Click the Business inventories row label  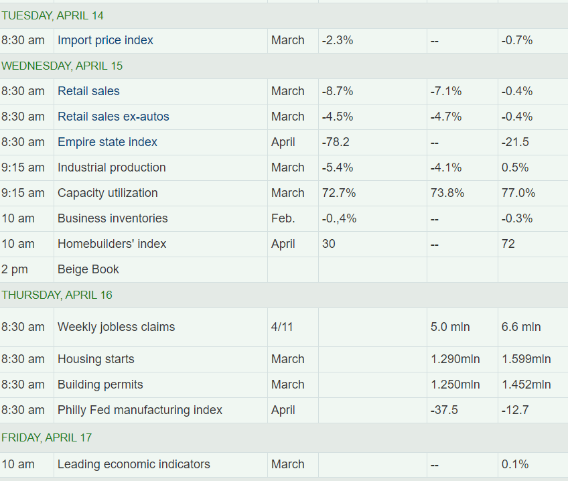[x=113, y=218]
